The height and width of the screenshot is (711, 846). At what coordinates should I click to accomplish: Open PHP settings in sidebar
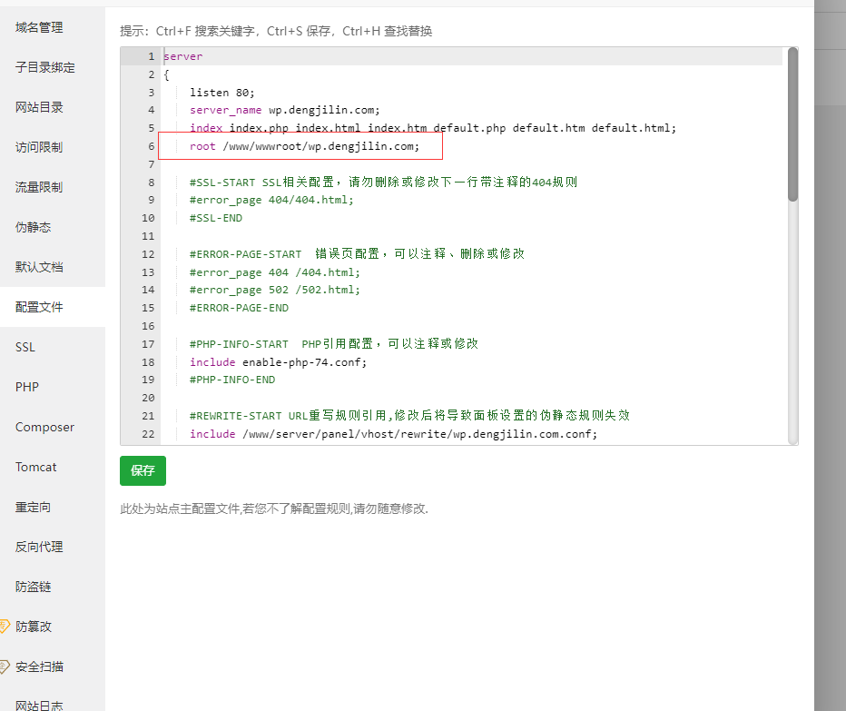27,387
